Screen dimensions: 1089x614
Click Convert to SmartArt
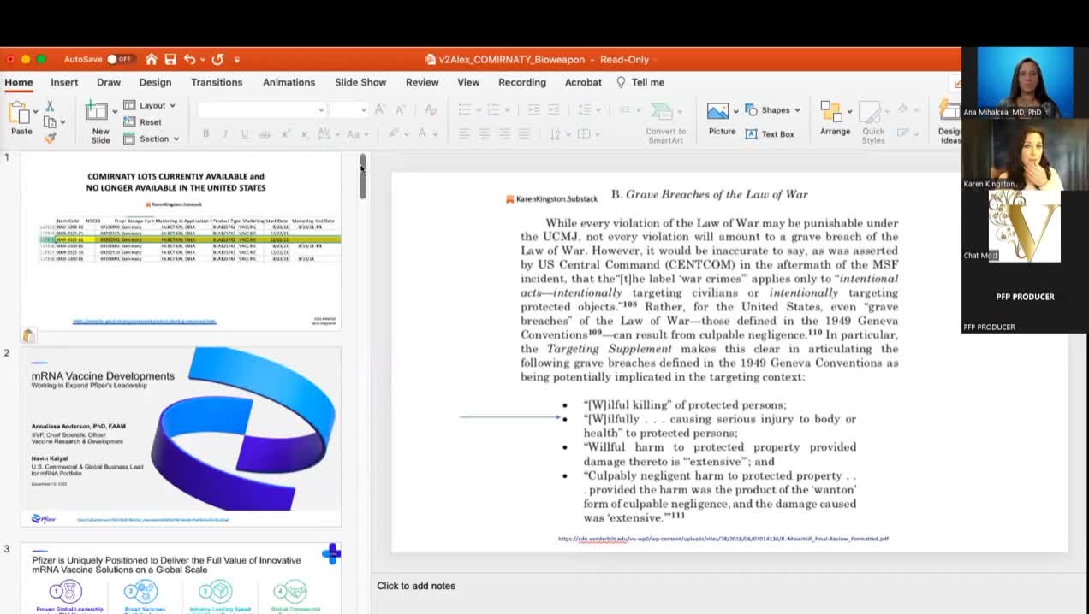click(665, 121)
